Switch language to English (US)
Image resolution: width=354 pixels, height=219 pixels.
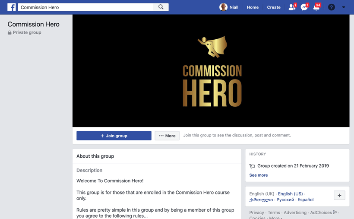point(291,194)
